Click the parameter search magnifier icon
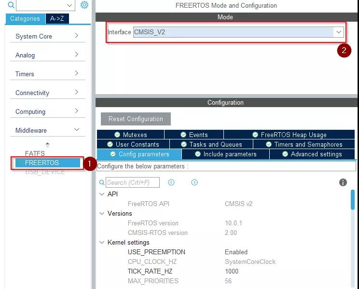Viewport: 359px width, 289px height. click(x=101, y=183)
